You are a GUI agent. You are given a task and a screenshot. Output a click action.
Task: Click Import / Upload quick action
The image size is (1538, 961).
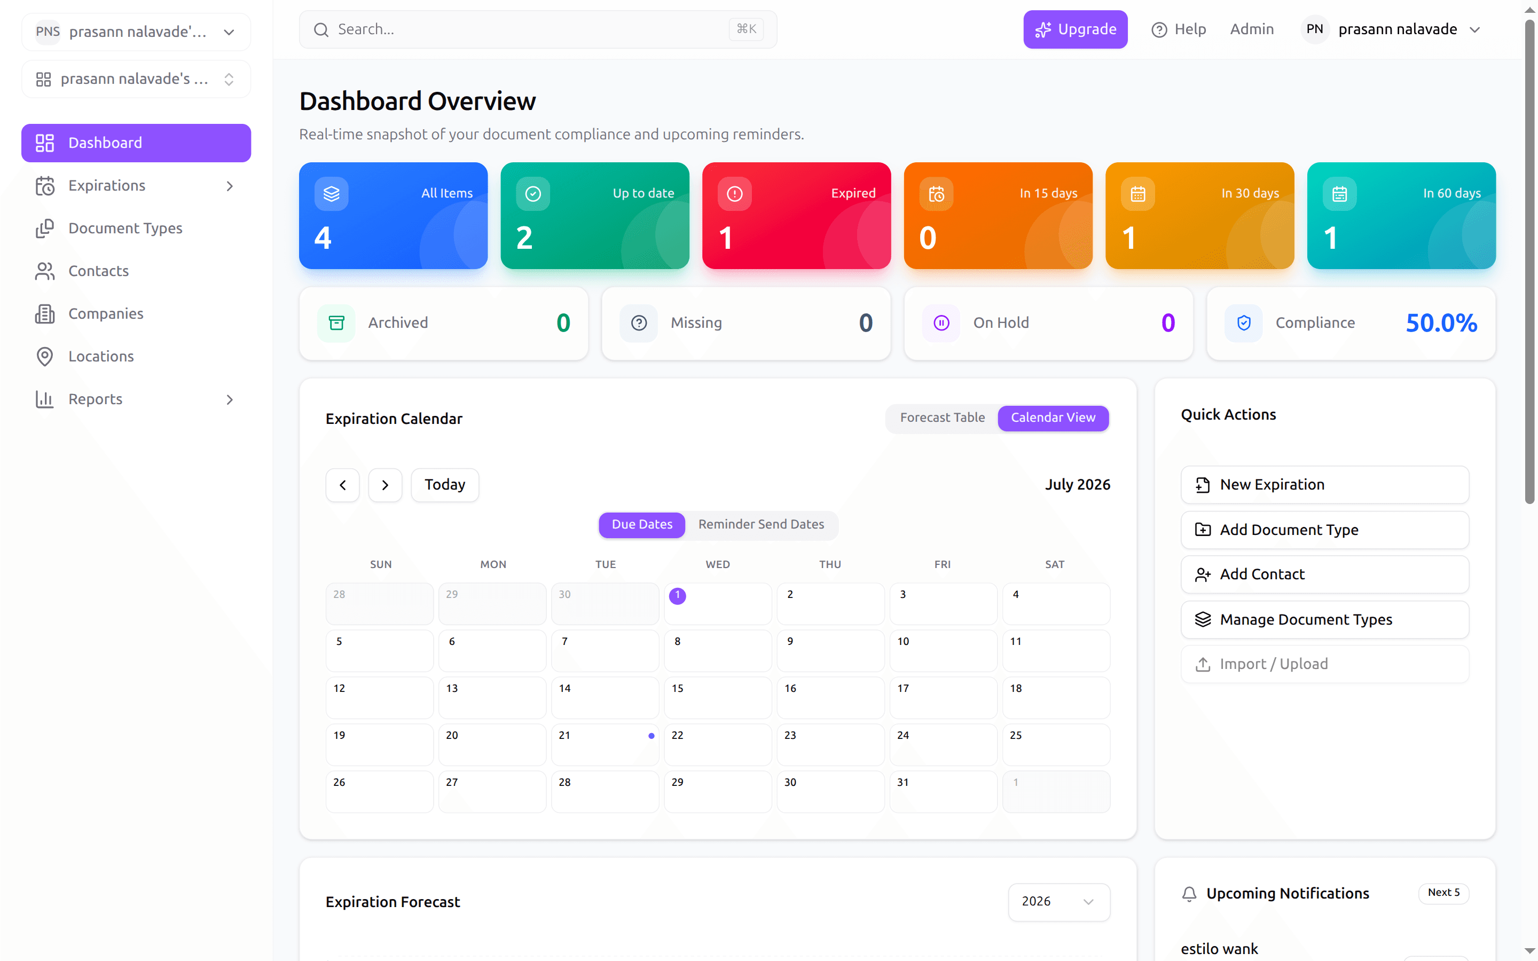[1324, 664]
